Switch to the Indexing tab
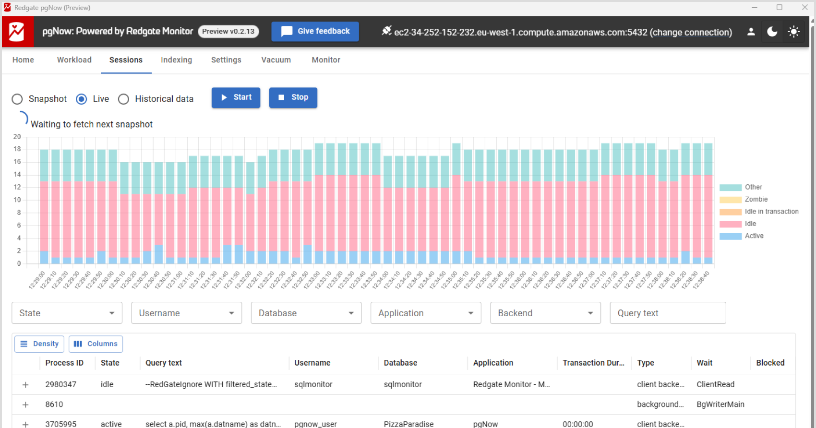Image resolution: width=816 pixels, height=428 pixels. click(176, 60)
